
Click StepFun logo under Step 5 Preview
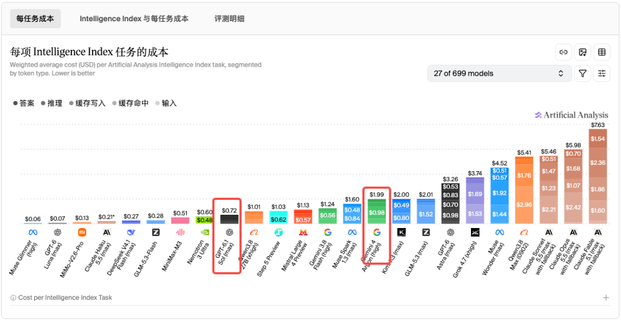click(278, 232)
